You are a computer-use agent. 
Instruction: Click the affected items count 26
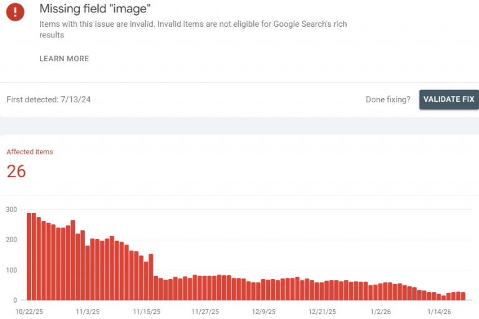click(x=16, y=171)
